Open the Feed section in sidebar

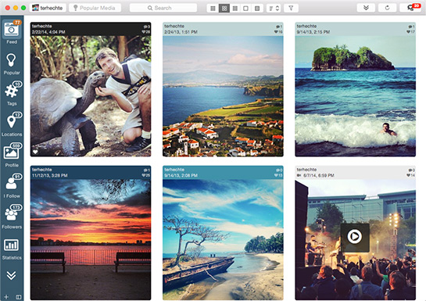point(12,32)
